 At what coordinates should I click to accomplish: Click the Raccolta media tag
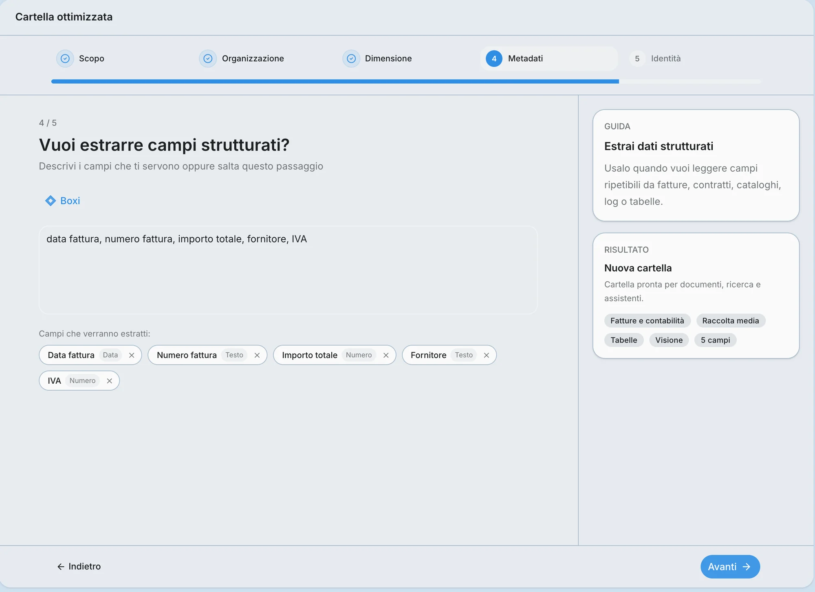point(731,321)
